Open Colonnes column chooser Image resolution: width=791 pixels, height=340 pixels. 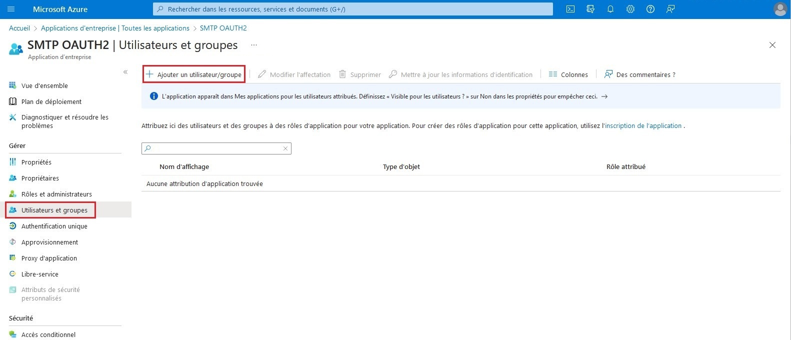pyautogui.click(x=568, y=74)
